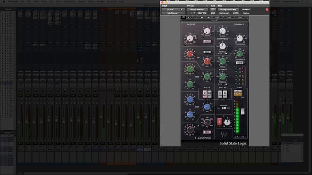Click the help question mark in Waves toolbar
Image resolution: width=312 pixels, height=175 pixels.
point(247,17)
